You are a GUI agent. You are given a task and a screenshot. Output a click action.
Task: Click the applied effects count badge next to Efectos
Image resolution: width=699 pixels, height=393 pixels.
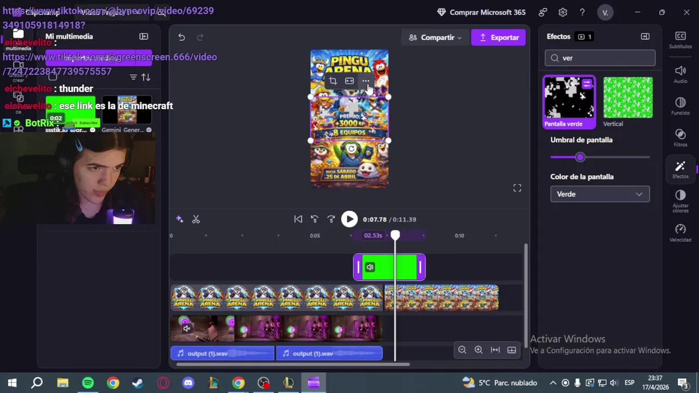click(x=585, y=37)
